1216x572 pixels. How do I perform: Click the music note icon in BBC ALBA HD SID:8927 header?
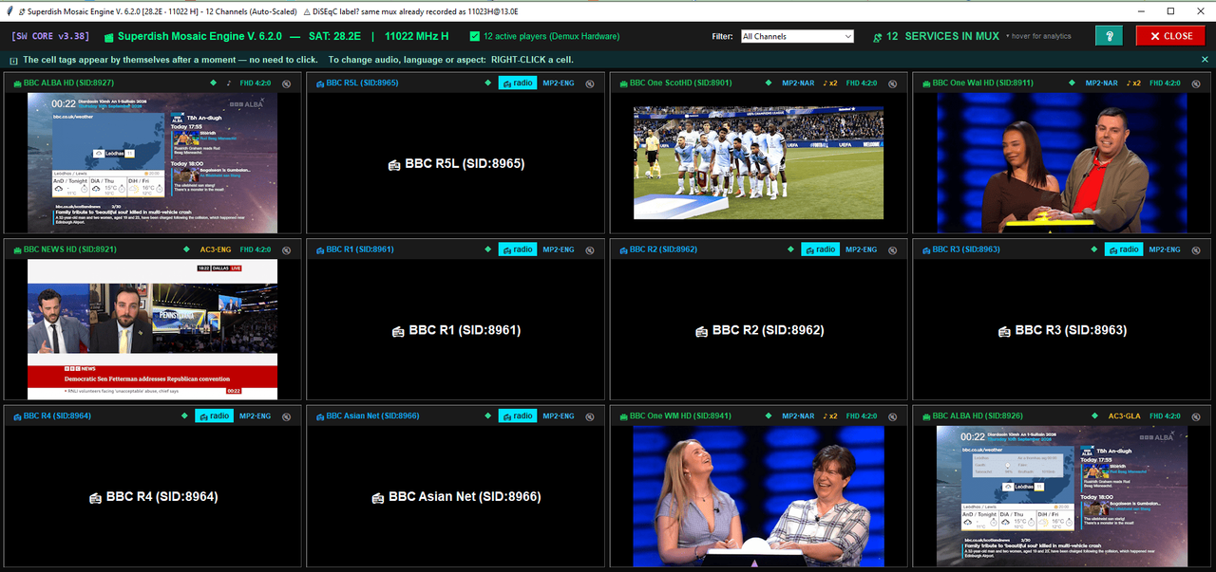click(x=229, y=83)
